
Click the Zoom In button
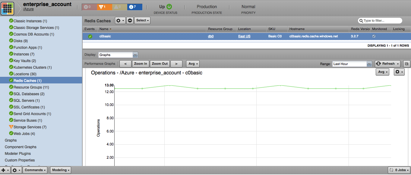click(x=141, y=64)
